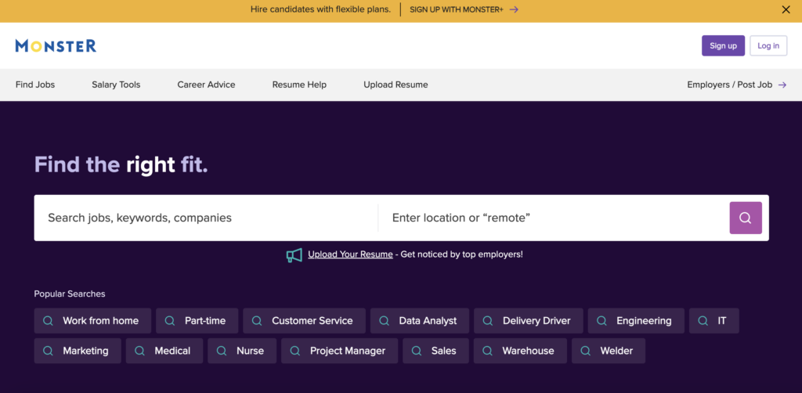Viewport: 802px width, 393px height.
Task: Click magnifier icon in Engineering chip
Action: point(602,321)
